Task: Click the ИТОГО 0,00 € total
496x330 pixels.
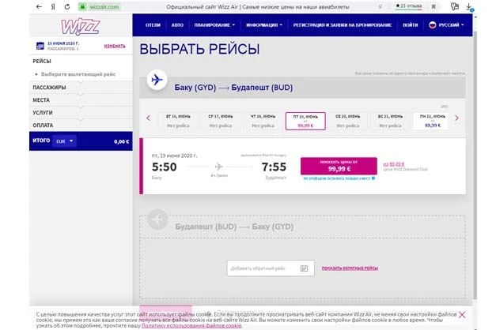Action: (81, 141)
